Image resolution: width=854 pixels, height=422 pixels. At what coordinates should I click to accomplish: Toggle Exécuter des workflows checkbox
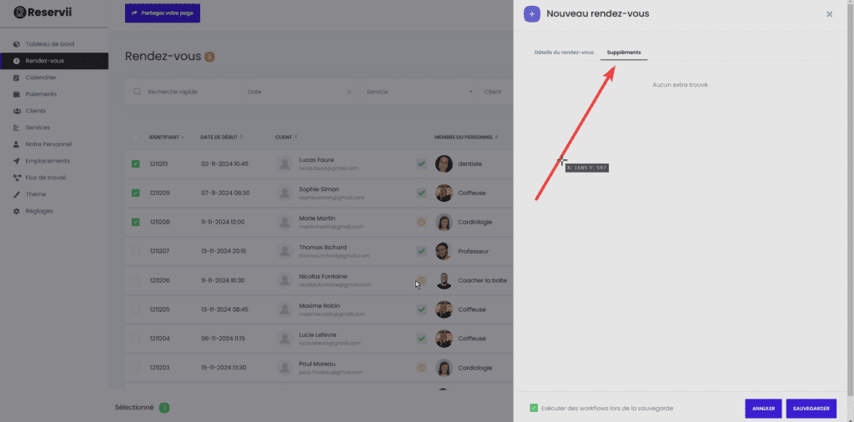(x=534, y=408)
